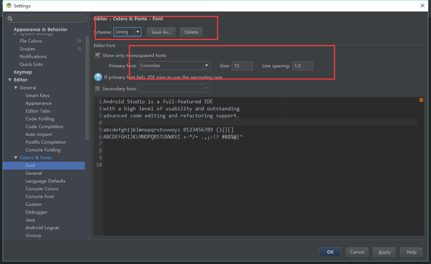The width and height of the screenshot is (431, 264).
Task: Open Quick Lists settings
Action: point(31,64)
